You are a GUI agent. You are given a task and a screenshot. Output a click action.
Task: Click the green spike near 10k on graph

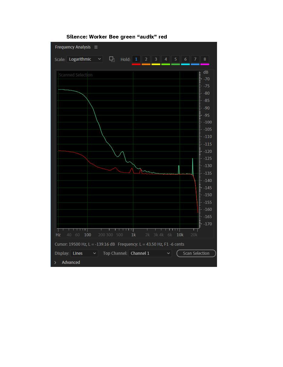tap(179, 170)
